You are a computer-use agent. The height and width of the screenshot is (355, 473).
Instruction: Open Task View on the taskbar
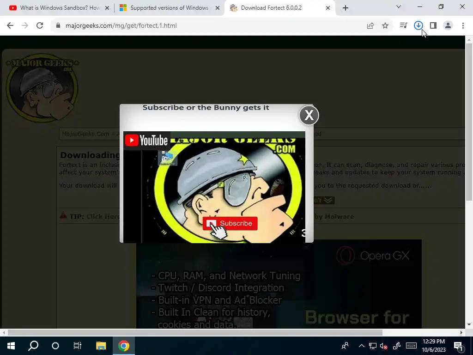[78, 346]
